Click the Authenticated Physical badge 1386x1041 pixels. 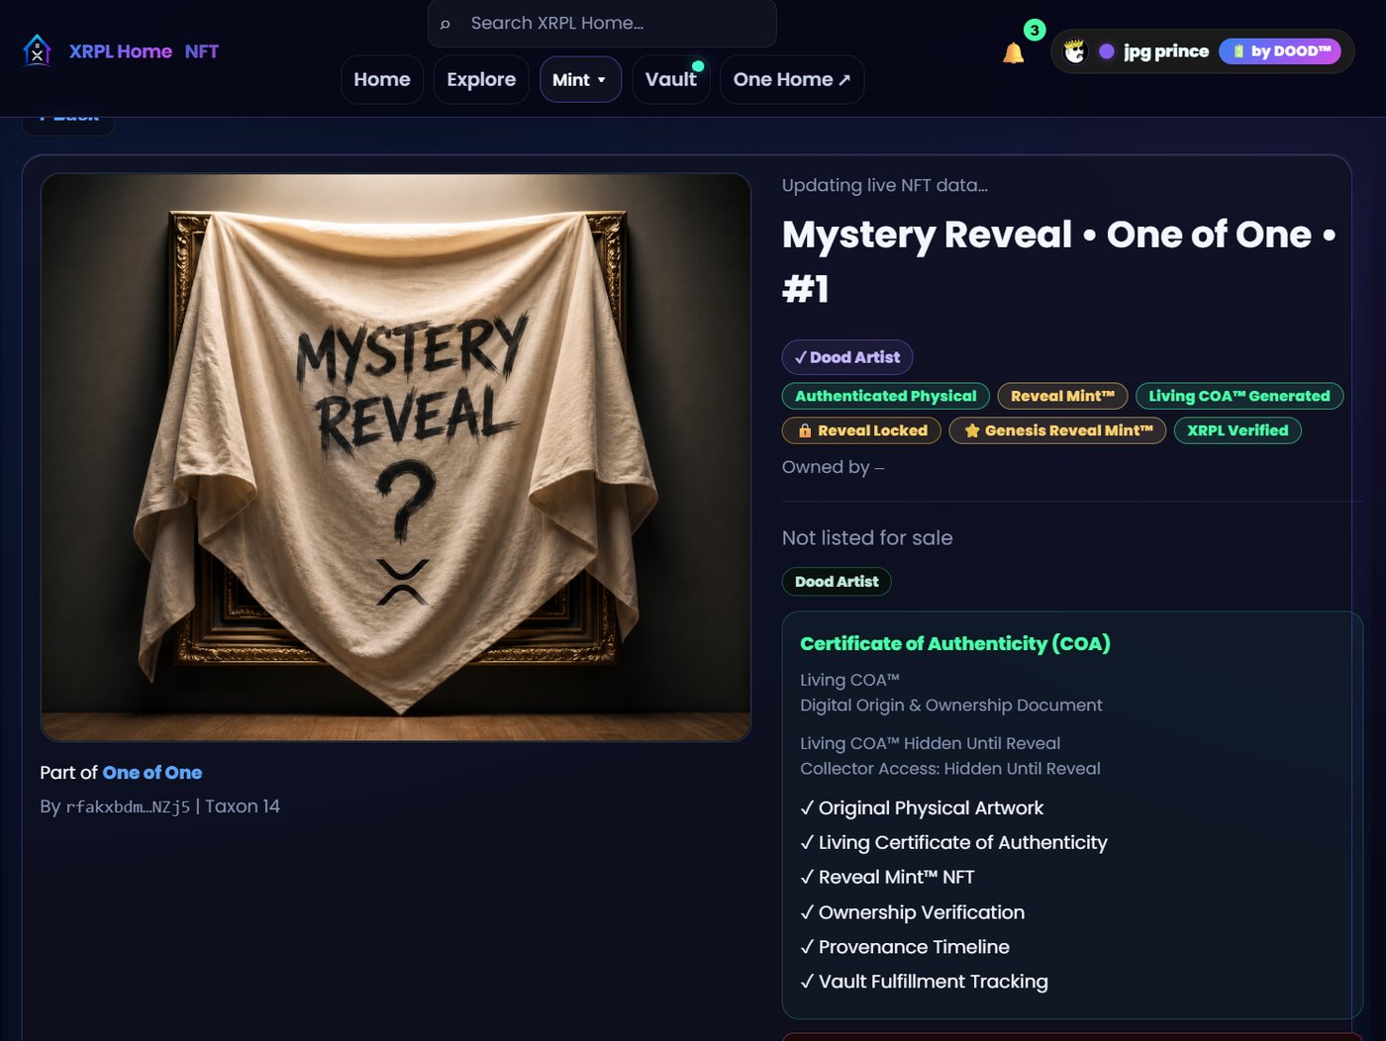tap(886, 396)
